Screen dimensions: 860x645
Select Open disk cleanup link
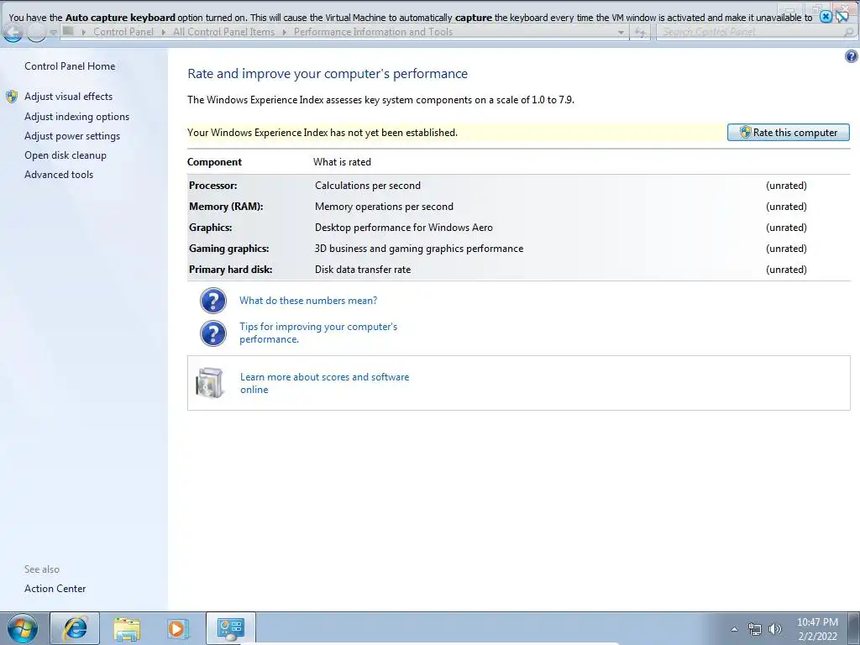point(66,155)
